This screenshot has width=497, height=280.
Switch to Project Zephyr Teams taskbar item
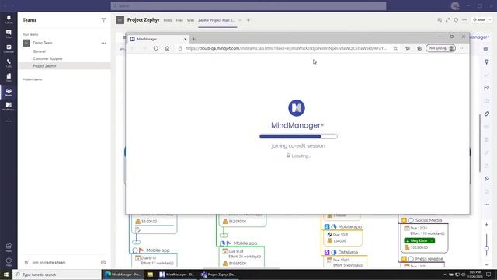[219, 275]
